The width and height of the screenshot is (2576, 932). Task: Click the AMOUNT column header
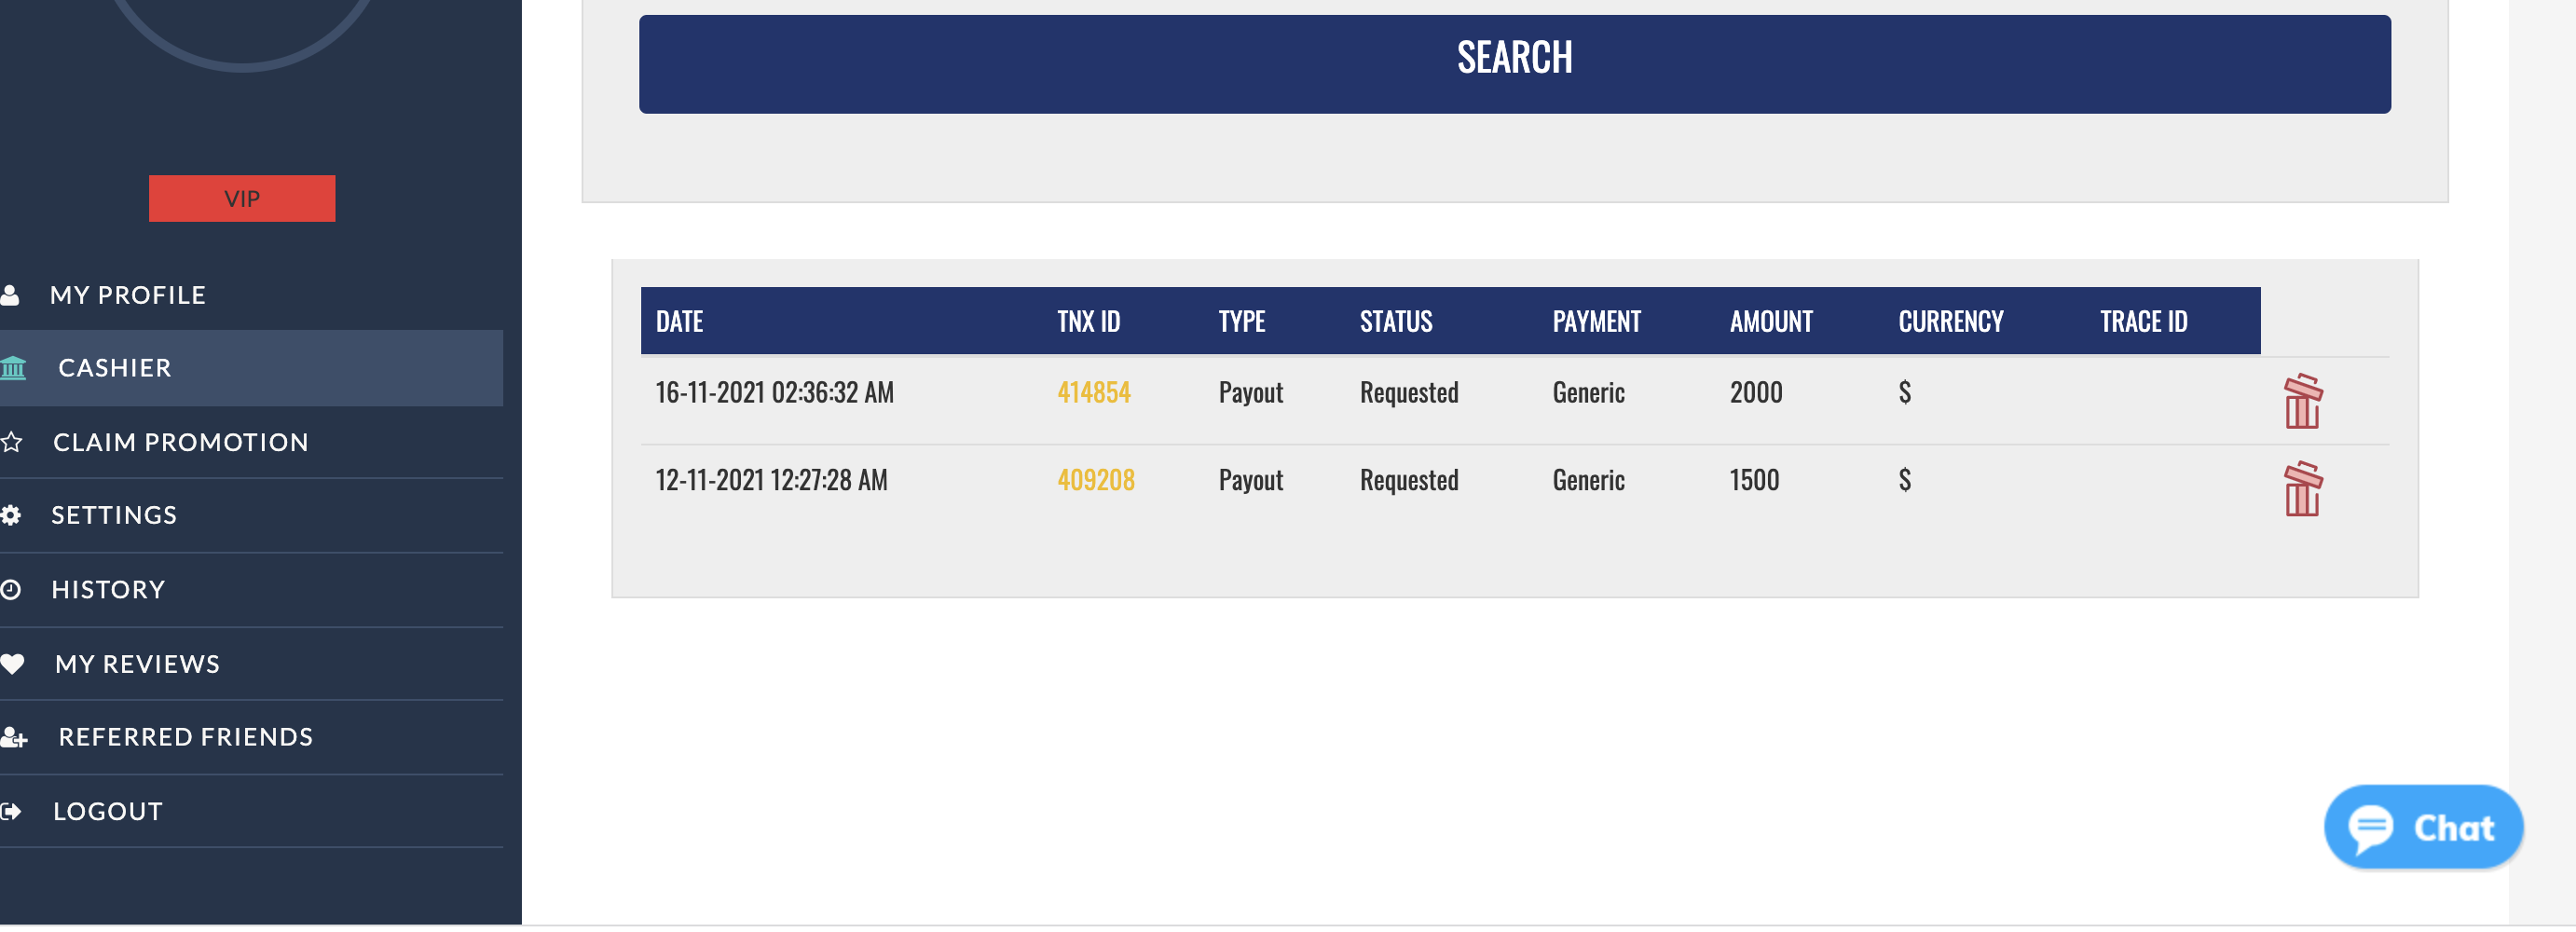[1770, 322]
